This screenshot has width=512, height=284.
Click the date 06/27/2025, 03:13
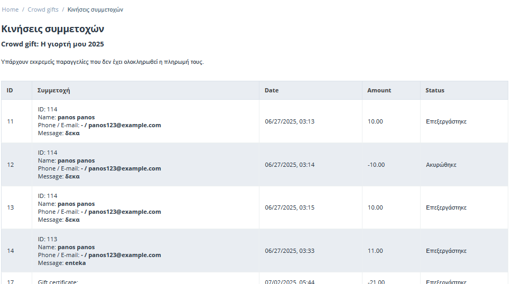click(x=290, y=121)
